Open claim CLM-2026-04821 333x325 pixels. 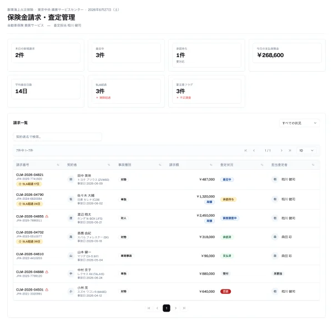30,175
